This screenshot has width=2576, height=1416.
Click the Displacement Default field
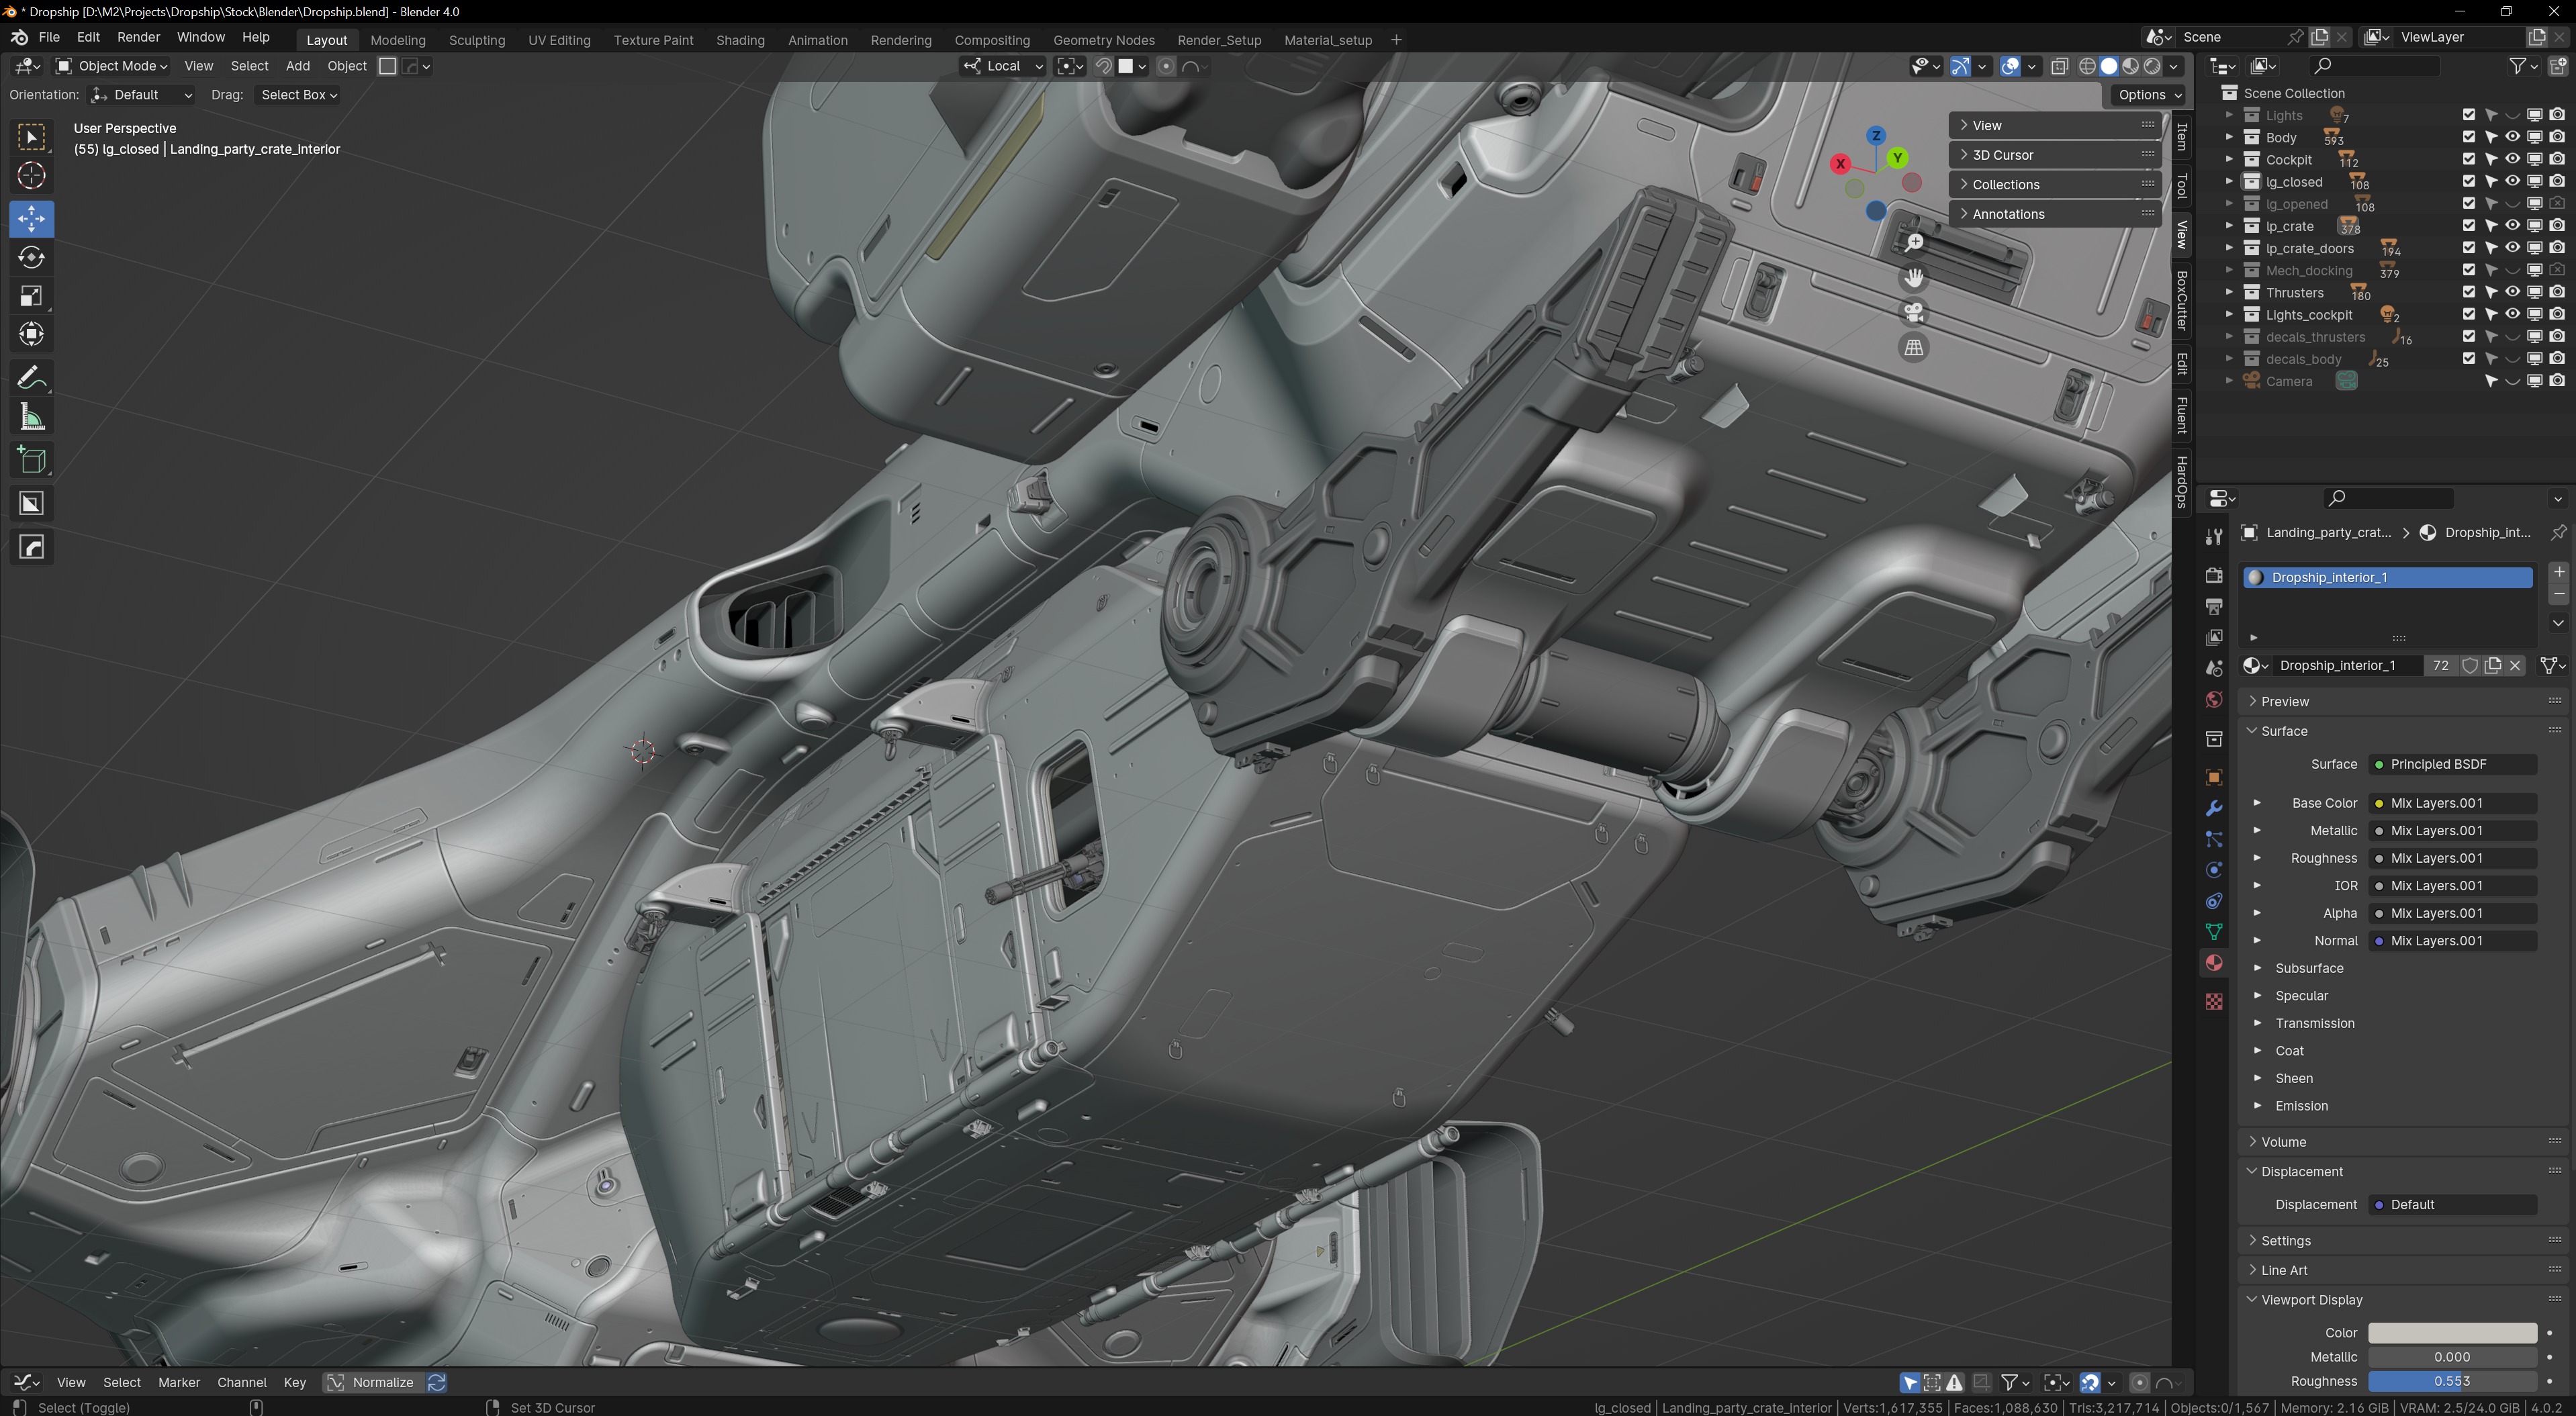(2453, 1204)
